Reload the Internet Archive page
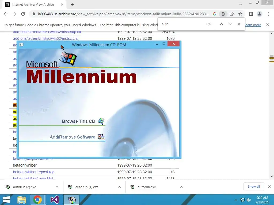 pyautogui.click(x=23, y=14)
